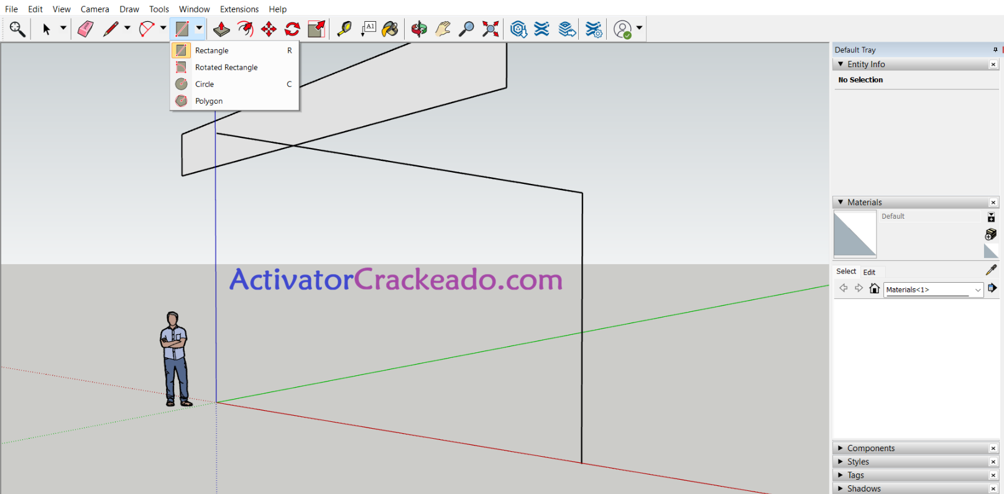
Task: Select the arrow Select tool
Action: click(46, 29)
